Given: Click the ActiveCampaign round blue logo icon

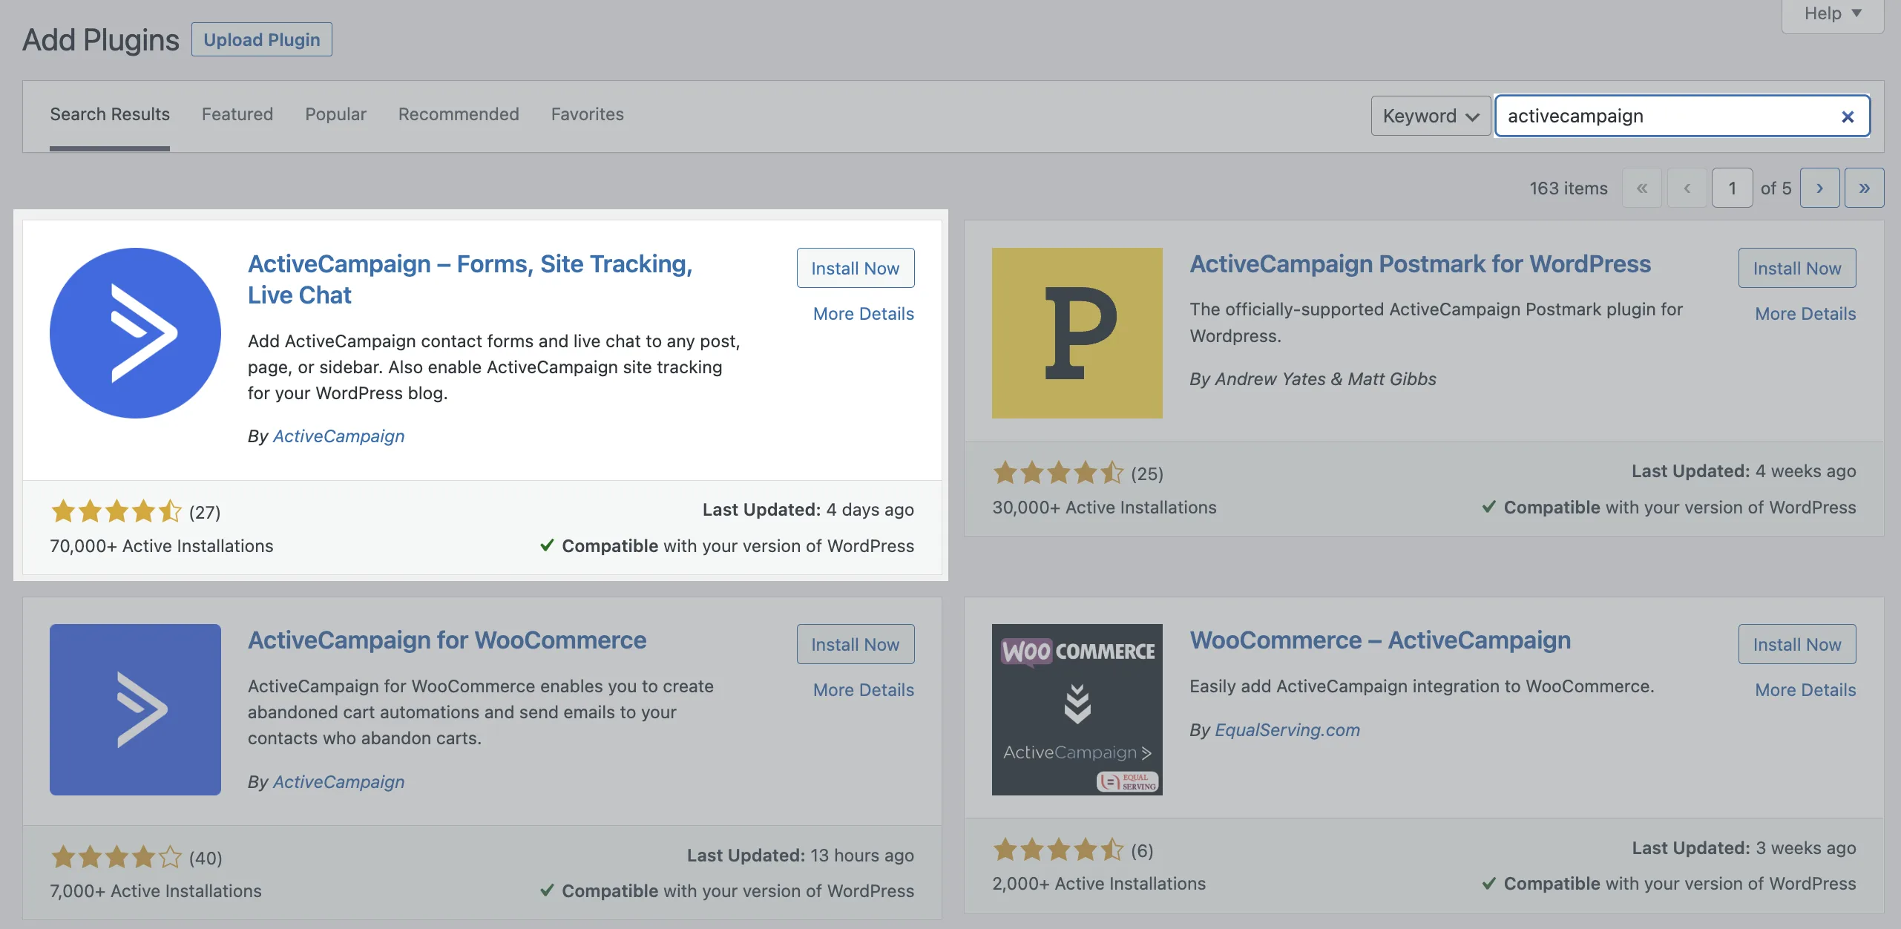Looking at the screenshot, I should [x=135, y=333].
